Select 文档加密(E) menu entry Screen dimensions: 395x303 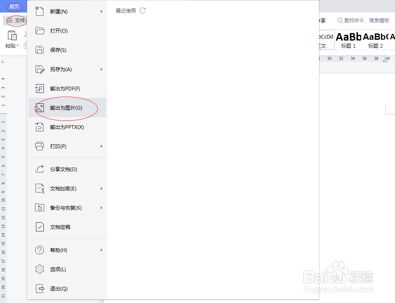67,188
